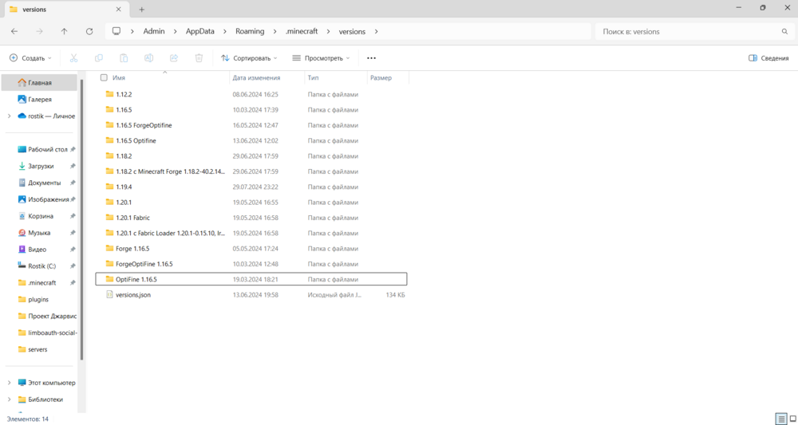The width and height of the screenshot is (798, 425).
Task: Open the Просмотреть dropdown
Action: (x=321, y=58)
